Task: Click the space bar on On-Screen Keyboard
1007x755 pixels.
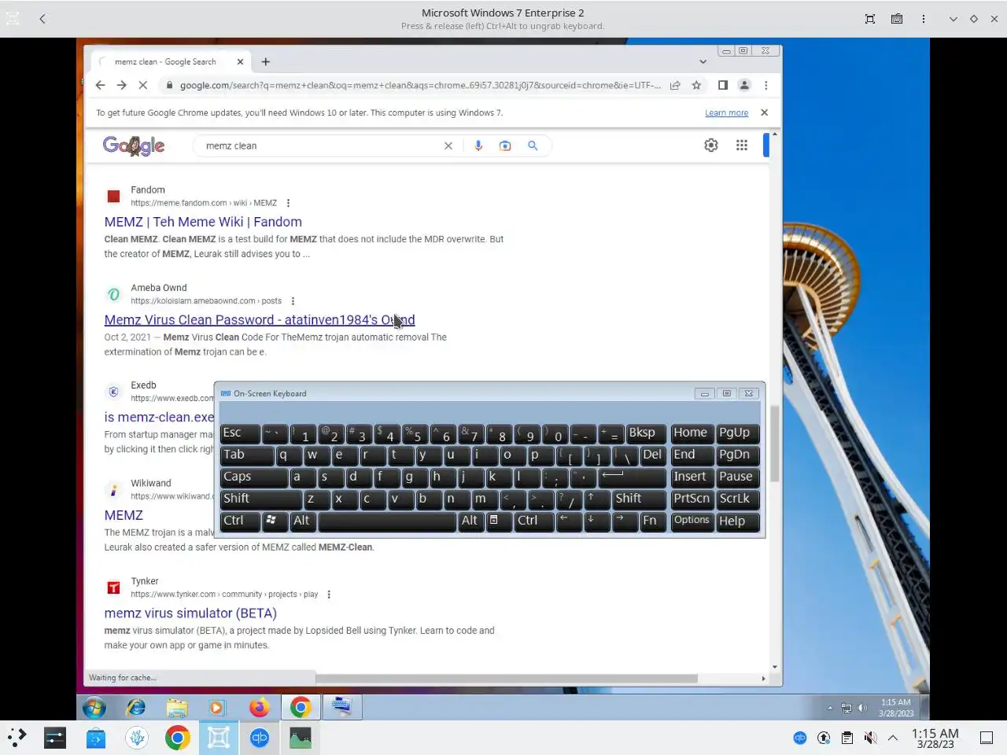Action: [x=387, y=521]
